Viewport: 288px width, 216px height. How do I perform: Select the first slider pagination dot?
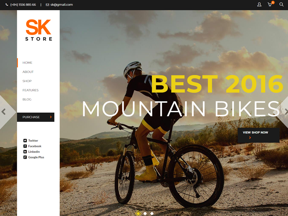(138, 213)
